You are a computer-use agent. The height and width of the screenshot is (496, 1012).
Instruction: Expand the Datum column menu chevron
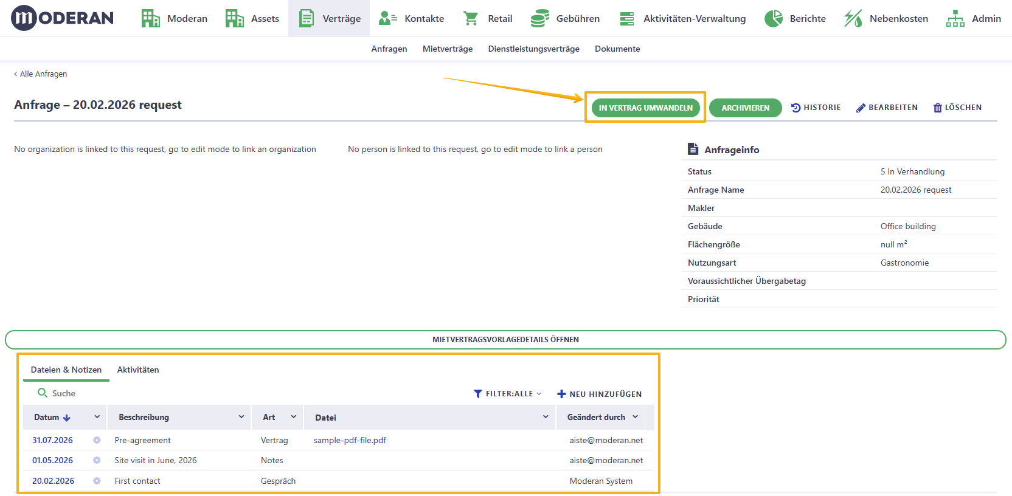(97, 417)
